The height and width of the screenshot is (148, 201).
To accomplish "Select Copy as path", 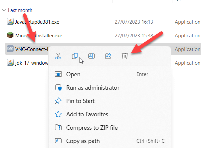I will pyautogui.click(x=82, y=141).
